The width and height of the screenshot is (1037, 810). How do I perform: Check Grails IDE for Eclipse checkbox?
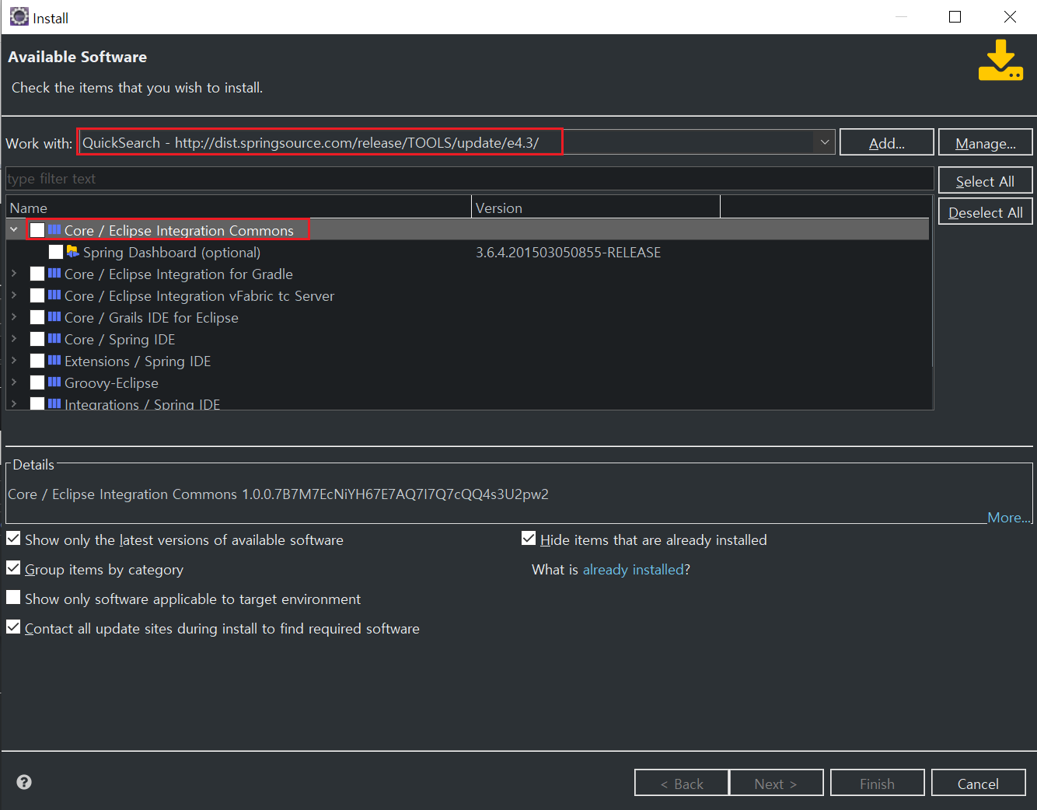point(37,317)
